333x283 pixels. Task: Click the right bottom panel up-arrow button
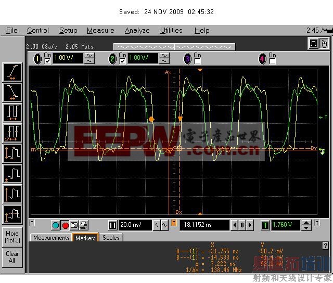click(317, 223)
